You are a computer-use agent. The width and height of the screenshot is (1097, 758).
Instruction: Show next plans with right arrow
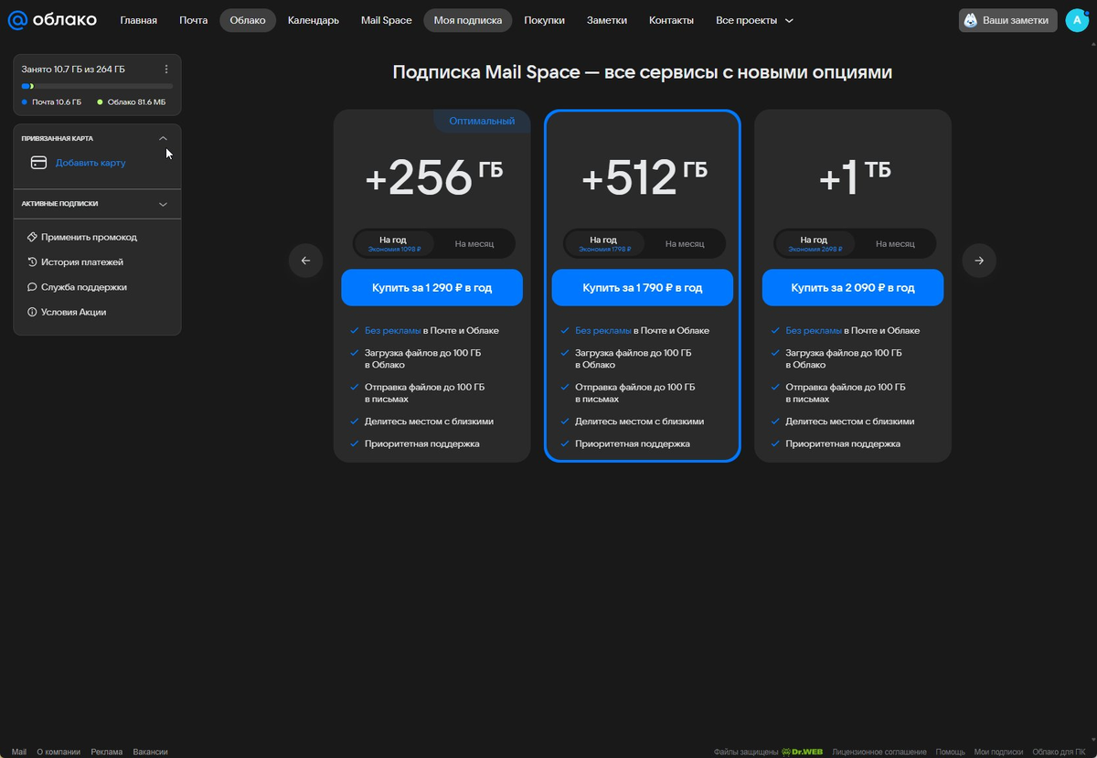tap(979, 261)
